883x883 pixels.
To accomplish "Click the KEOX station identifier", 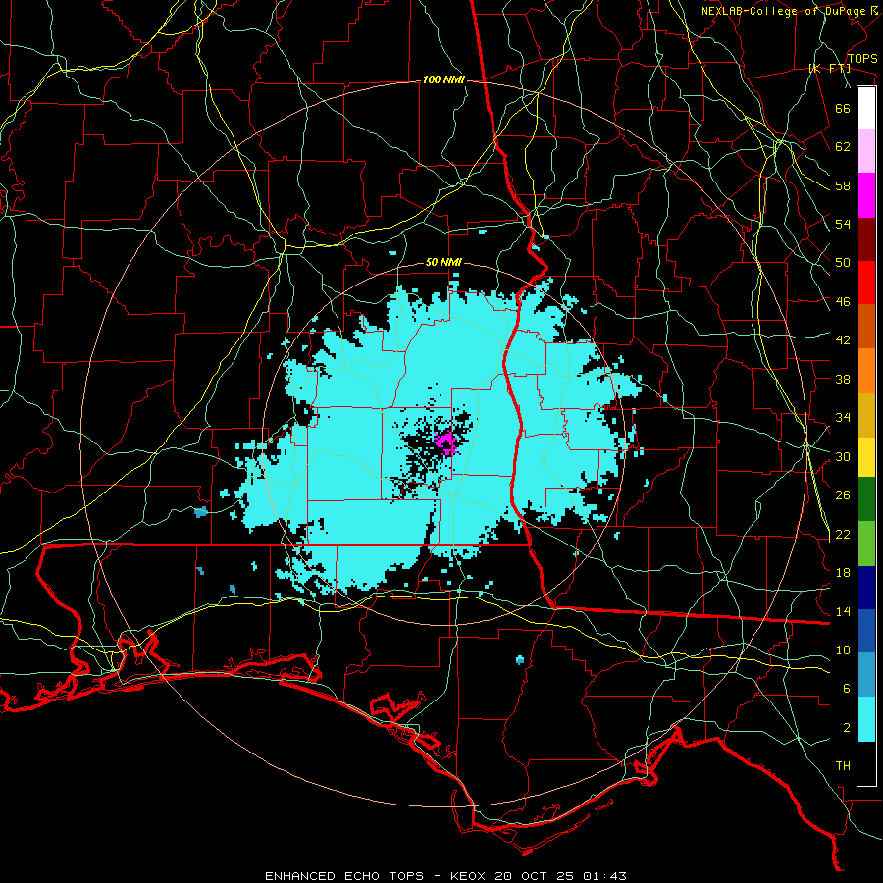I will pos(469,876).
